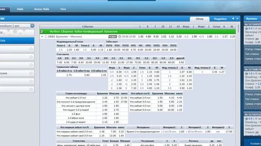This screenshot has width=261, height=146.
Task: Pick Инд. тоталы-1 under 1 at 6.80
Action: pyautogui.click(x=189, y=72)
